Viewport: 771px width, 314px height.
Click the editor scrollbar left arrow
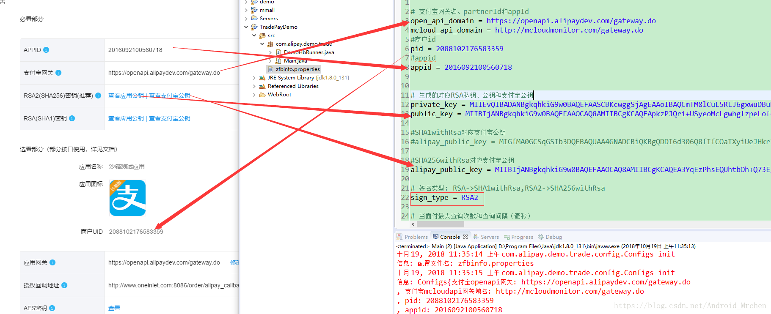pyautogui.click(x=413, y=224)
